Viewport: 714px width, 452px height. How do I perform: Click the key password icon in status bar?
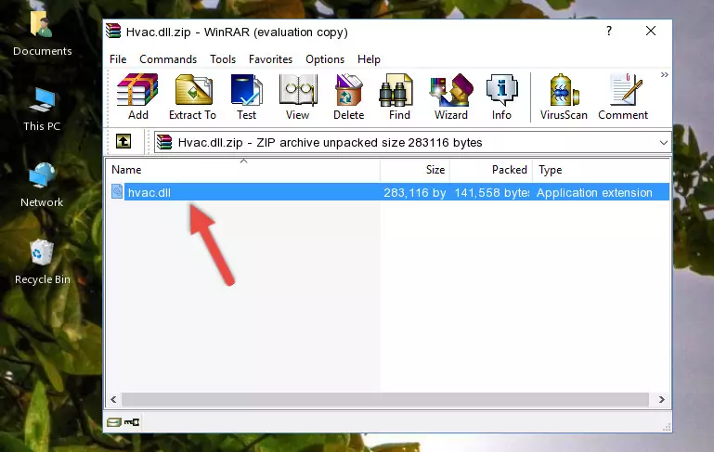[132, 422]
